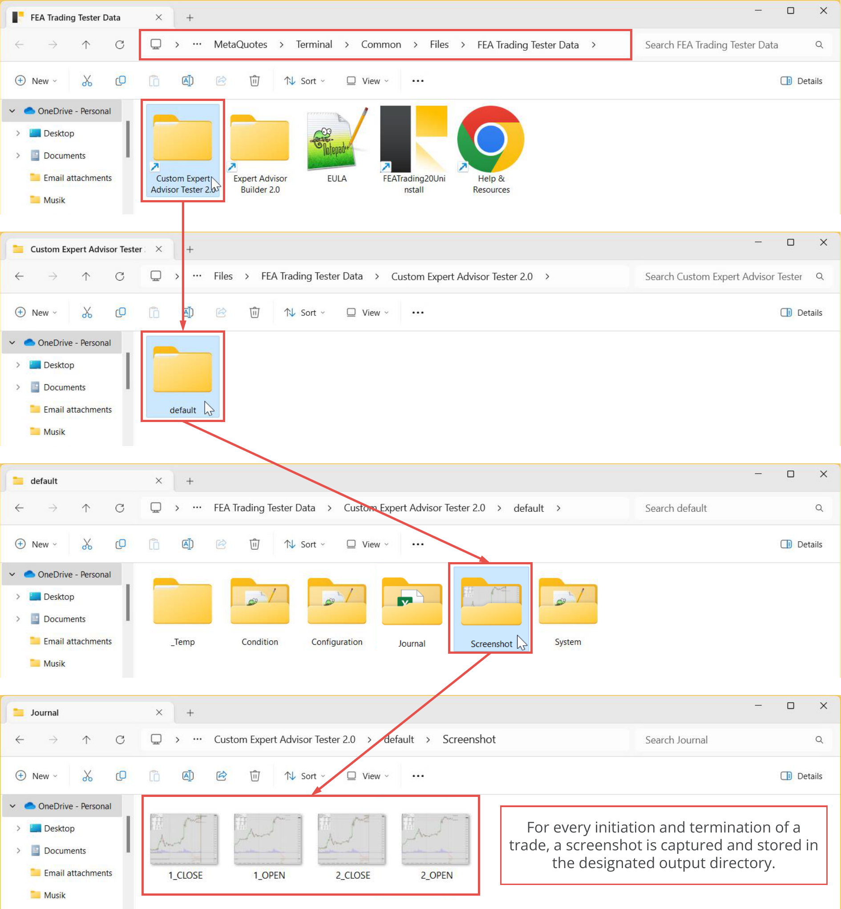Click Rename icon in FEA Trading Tester Data window
The height and width of the screenshot is (909, 841).
[x=187, y=81]
